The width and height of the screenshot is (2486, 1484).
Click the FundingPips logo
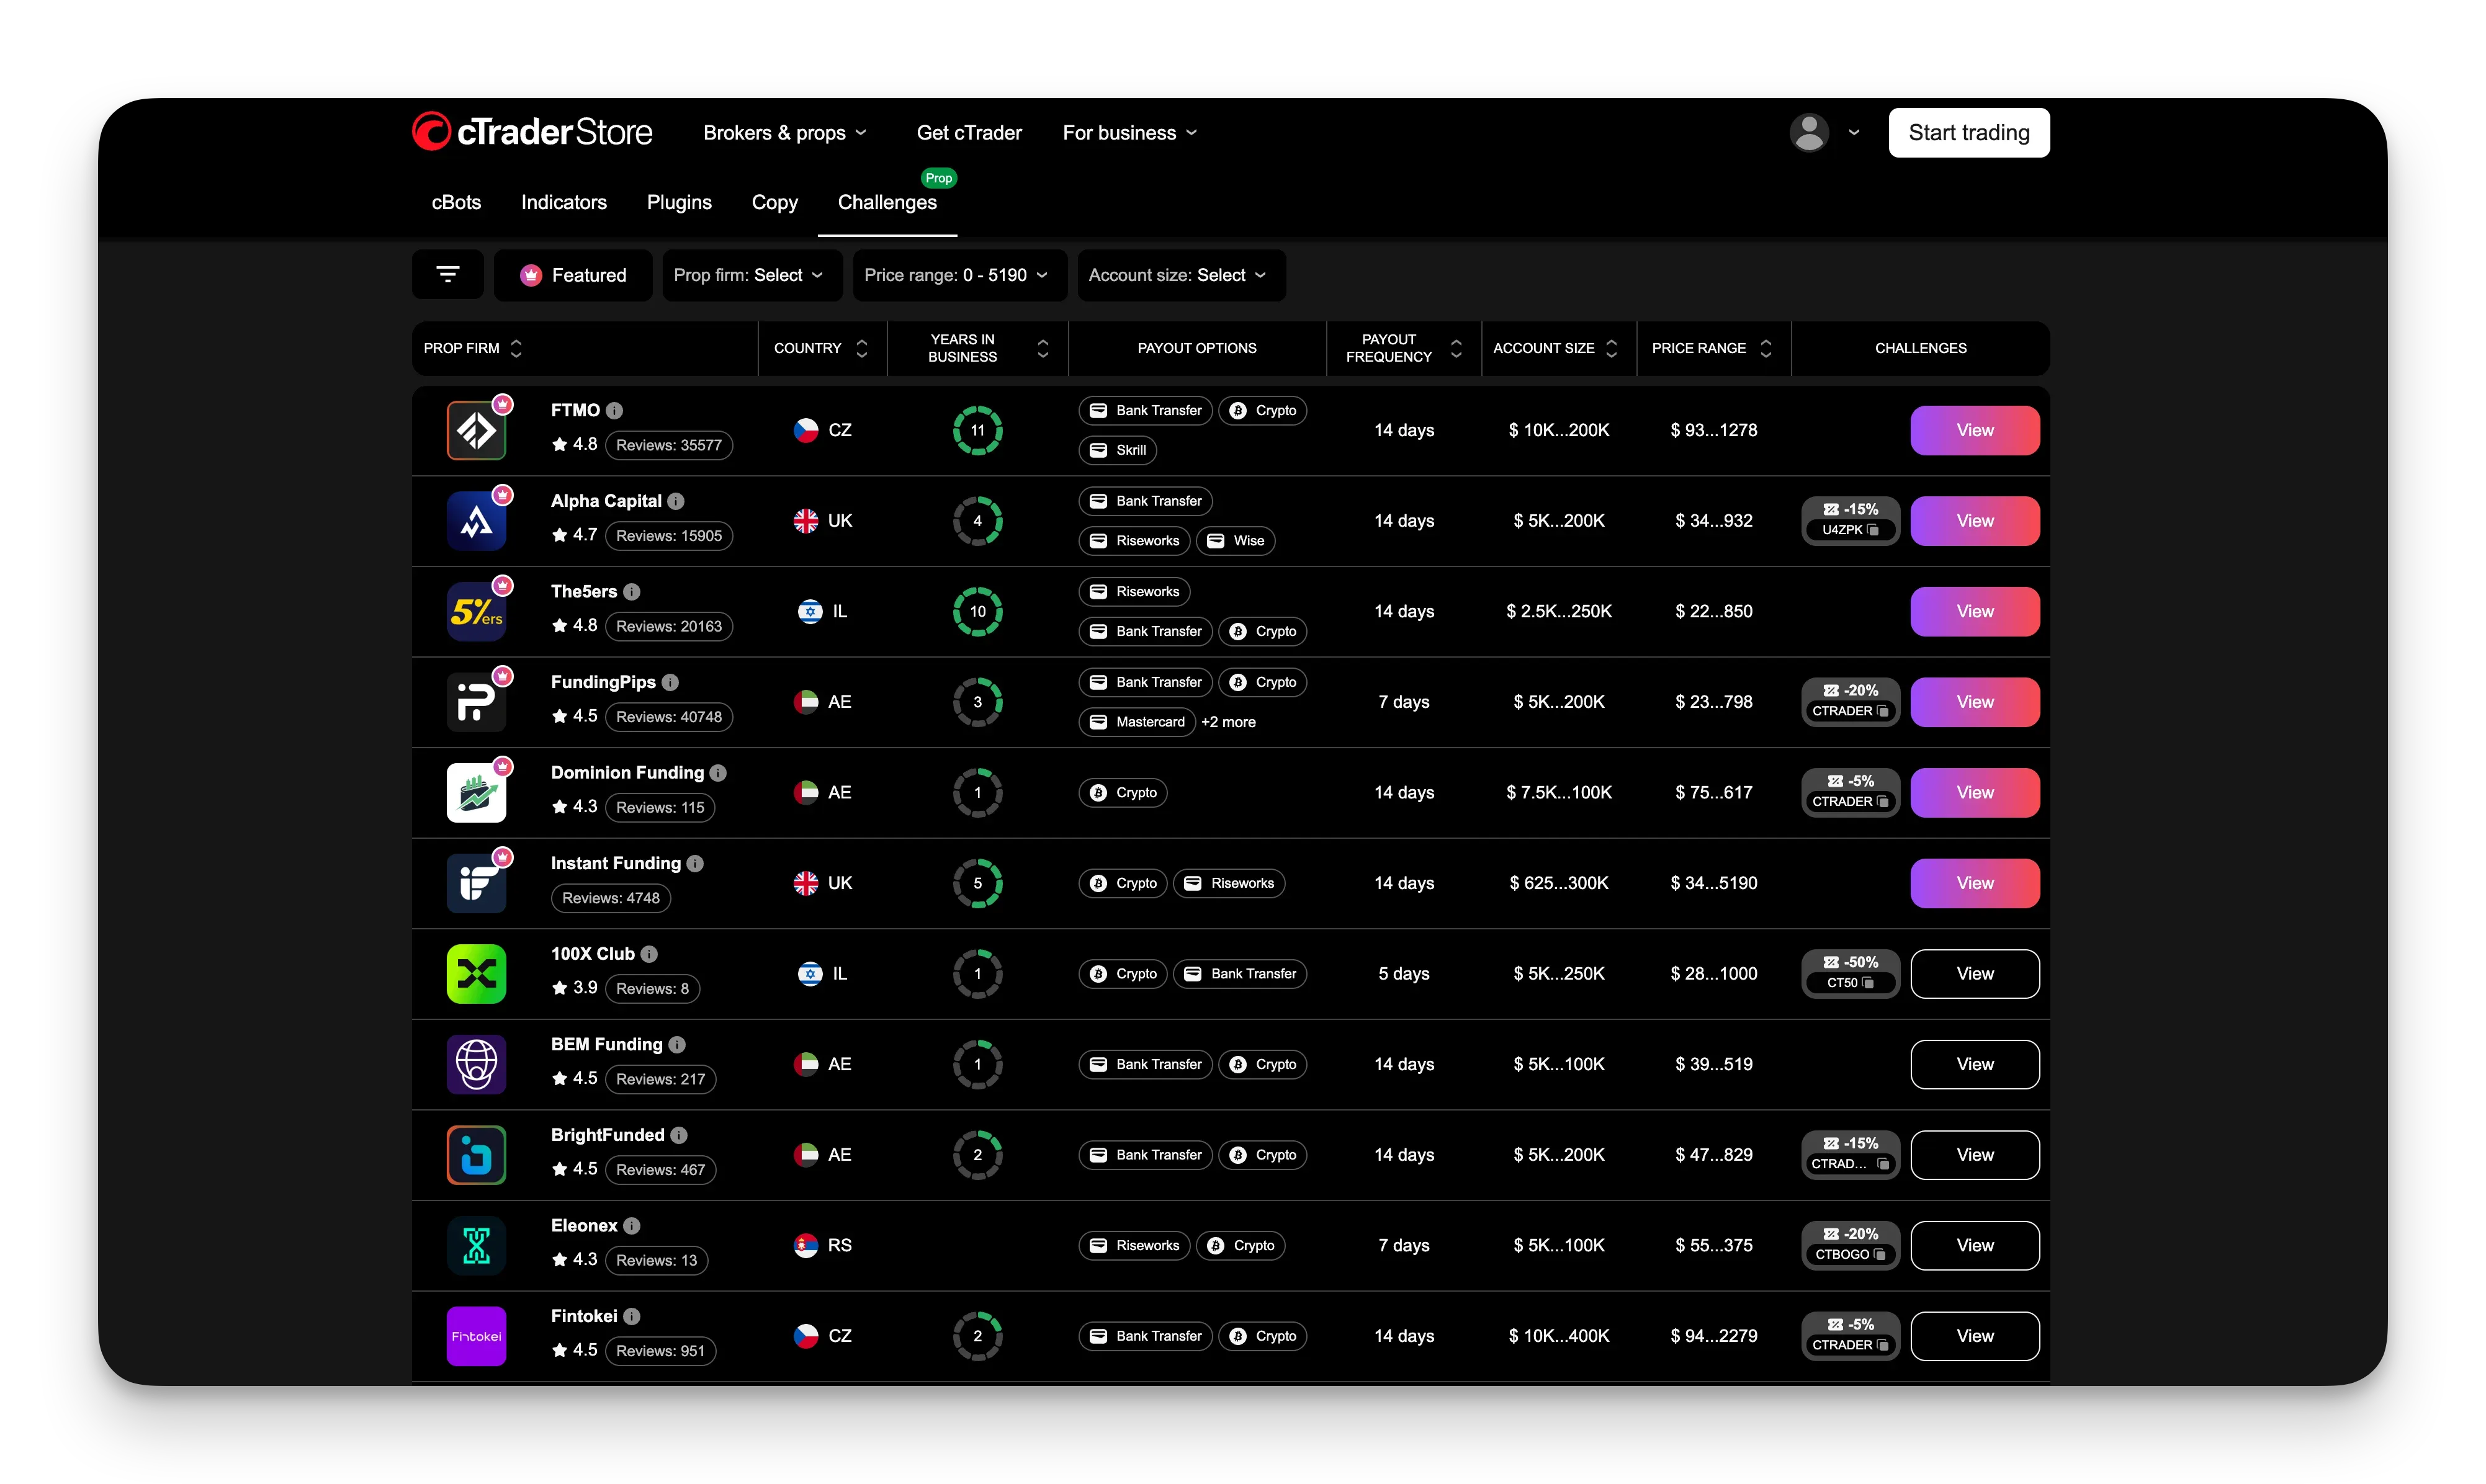(x=476, y=702)
